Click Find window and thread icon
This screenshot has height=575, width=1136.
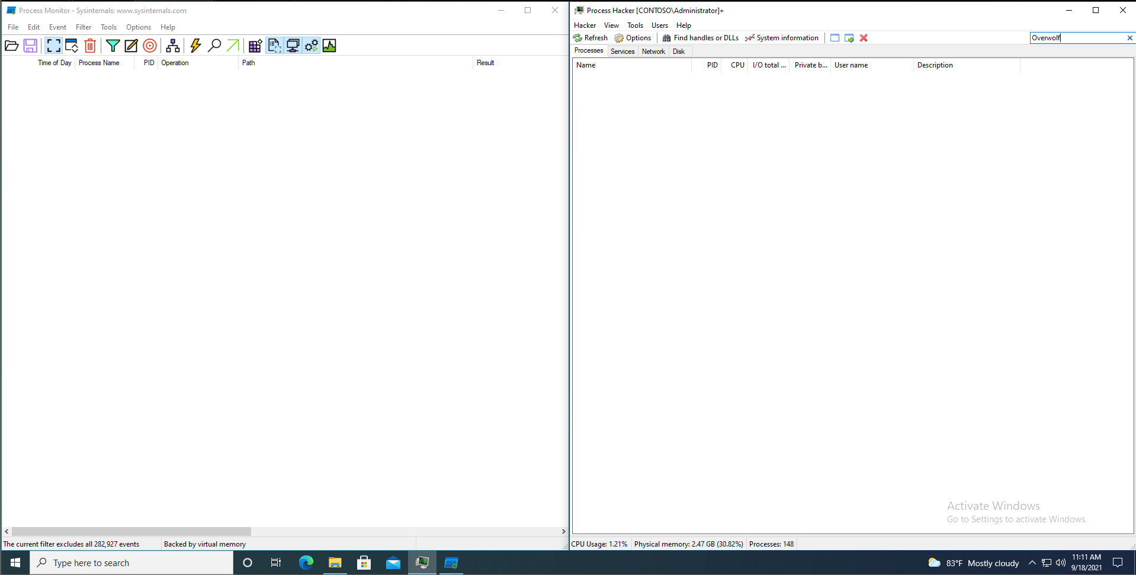849,38
